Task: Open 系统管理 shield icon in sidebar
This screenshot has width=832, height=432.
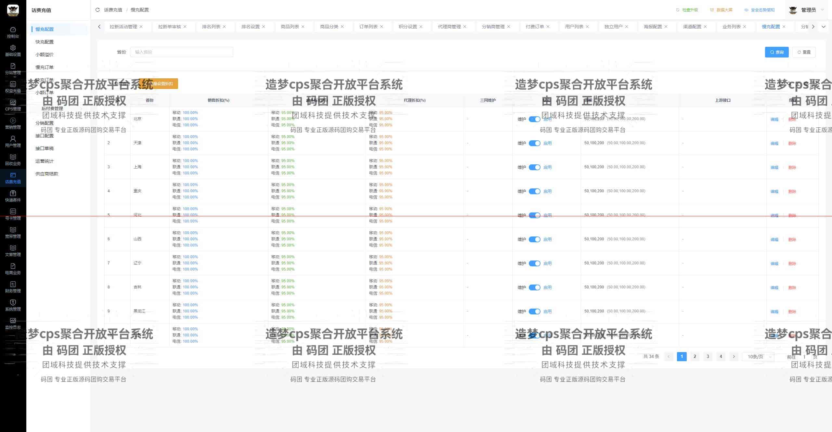Action: pos(13,305)
